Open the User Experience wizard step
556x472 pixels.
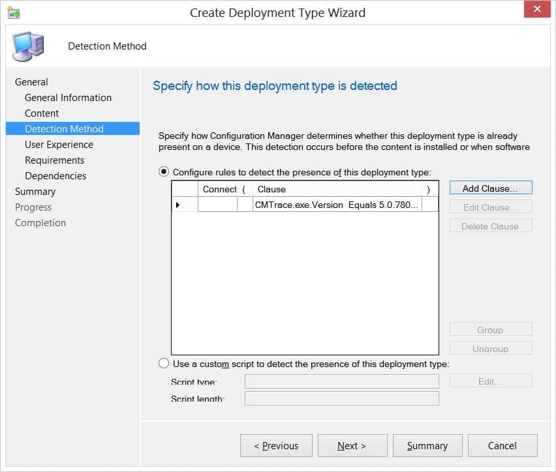click(60, 144)
